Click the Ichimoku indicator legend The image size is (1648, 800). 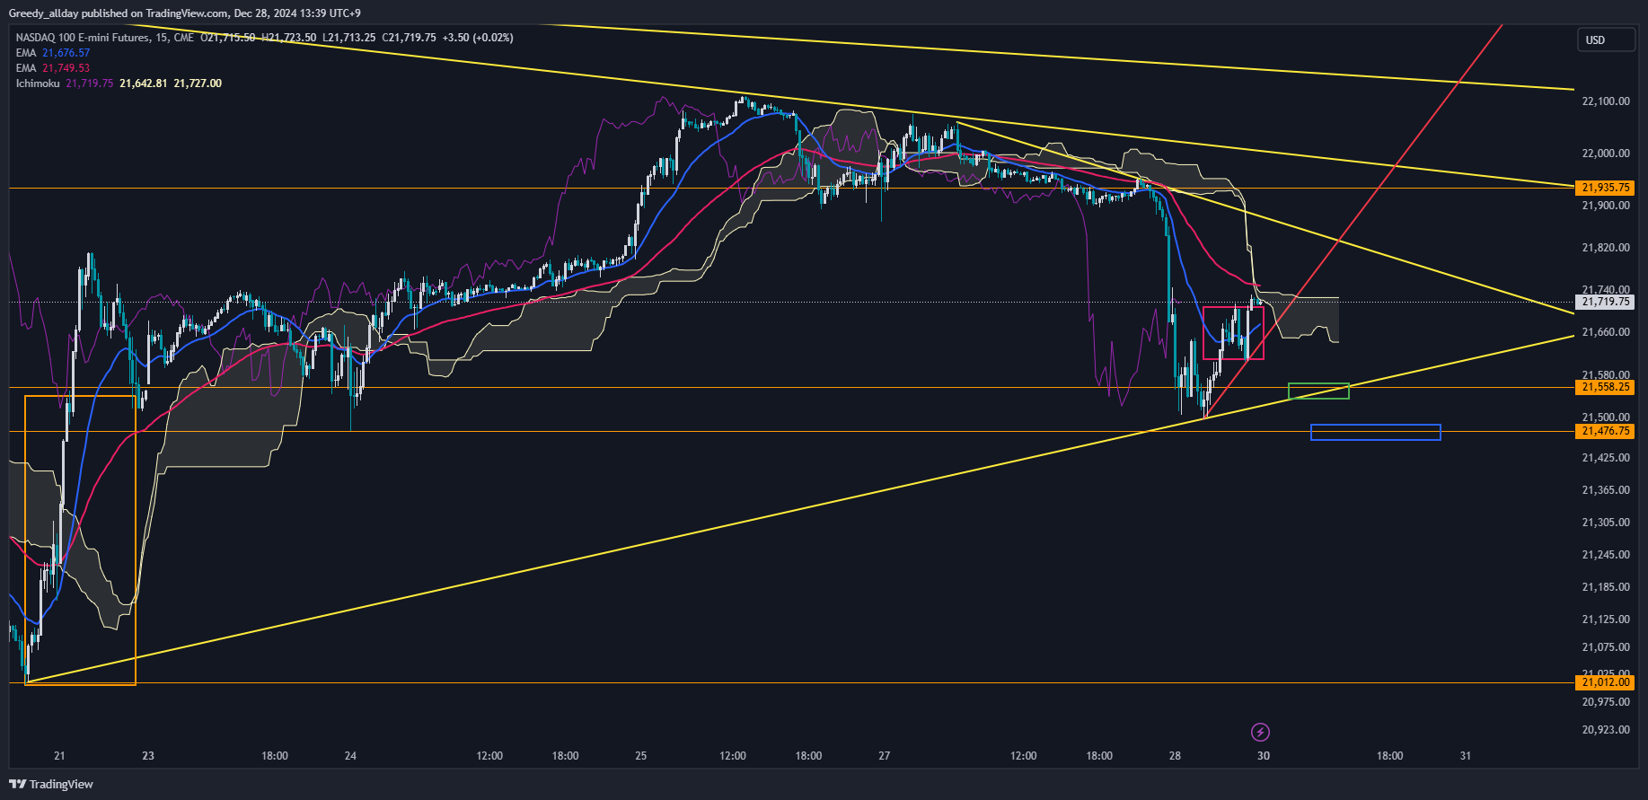[119, 84]
